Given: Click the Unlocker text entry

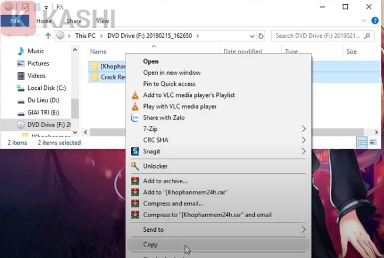Looking at the screenshot, I should (155, 166).
